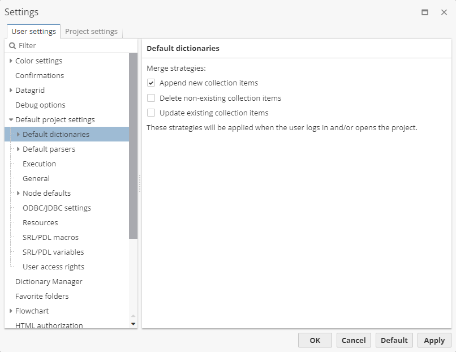Enable Update existing collection items
This screenshot has width=456, height=352.
(x=151, y=113)
